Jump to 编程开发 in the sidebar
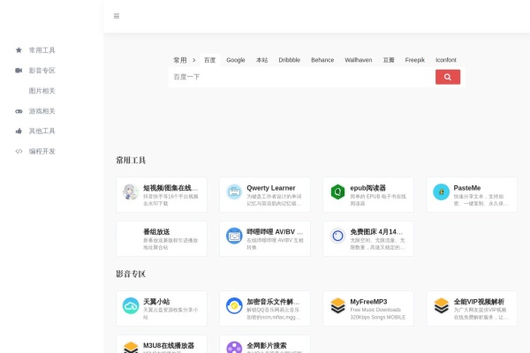 pos(42,151)
